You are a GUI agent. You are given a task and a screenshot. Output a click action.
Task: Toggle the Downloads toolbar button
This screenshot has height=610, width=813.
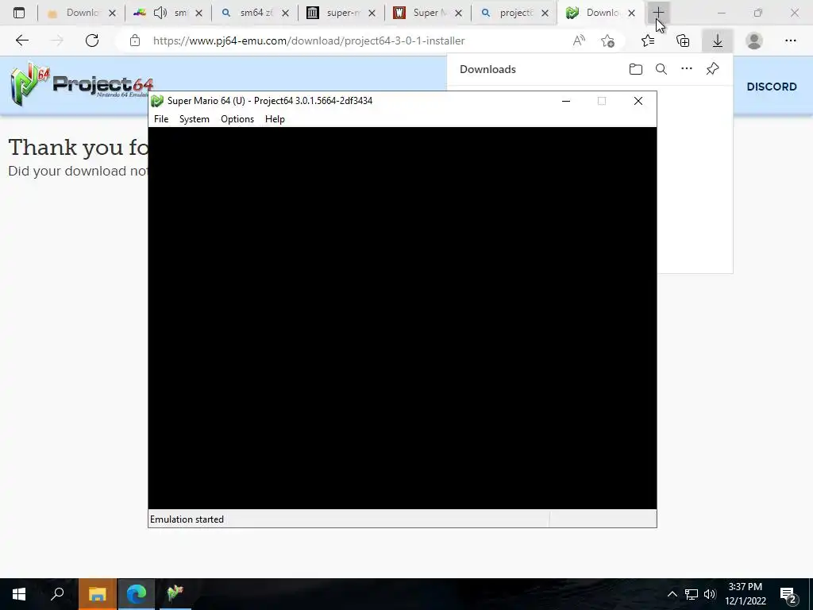pyautogui.click(x=717, y=41)
